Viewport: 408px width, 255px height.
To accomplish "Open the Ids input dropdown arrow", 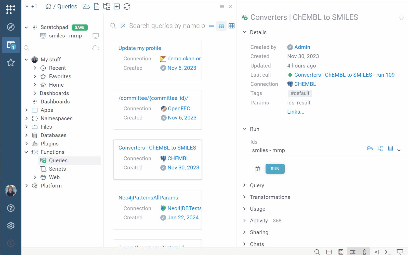I will (x=399, y=150).
